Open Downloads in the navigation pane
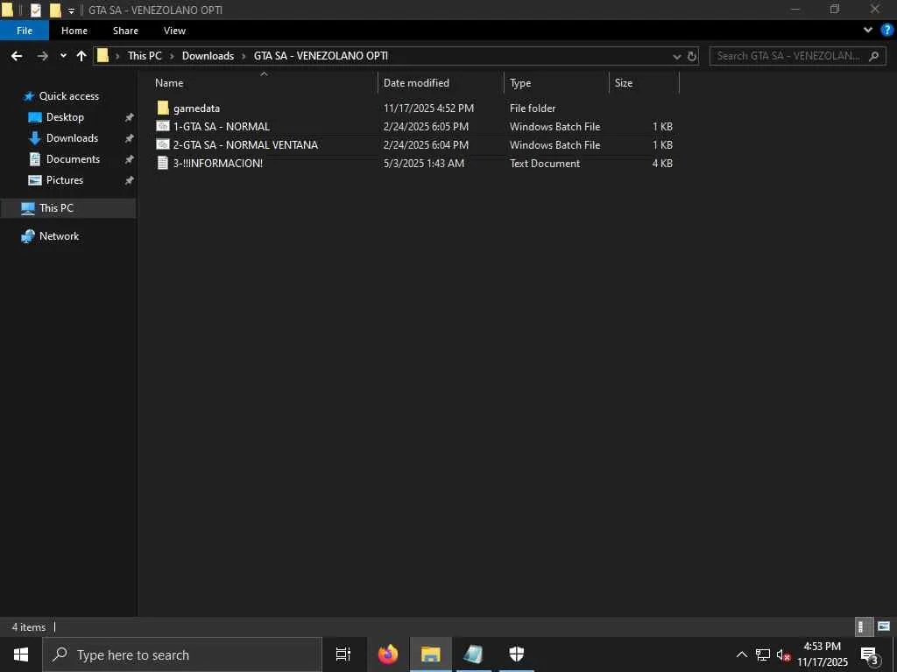The image size is (897, 672). (x=72, y=138)
